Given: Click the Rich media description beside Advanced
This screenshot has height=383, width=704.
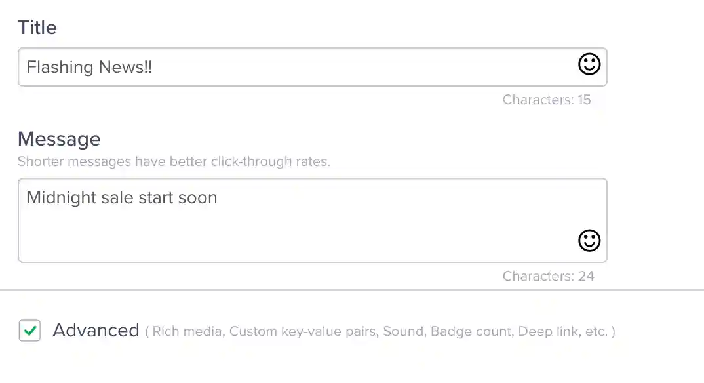Looking at the screenshot, I should click(x=380, y=332).
